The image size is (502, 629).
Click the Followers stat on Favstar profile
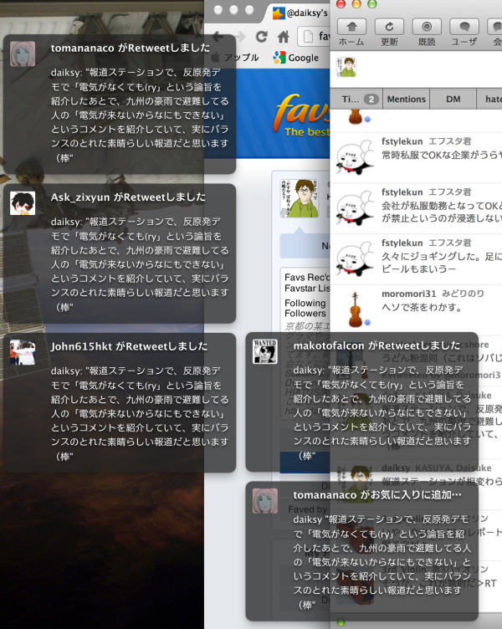(305, 314)
